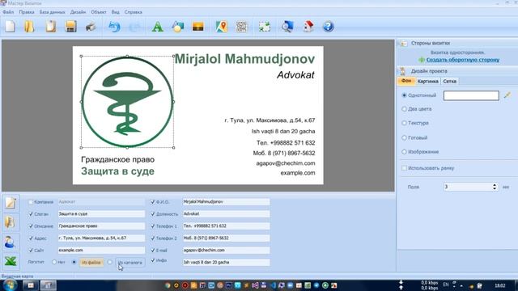This screenshot has height=291, width=518.
Task: Enable the Использовать рамку checkbox
Action: (x=404, y=168)
